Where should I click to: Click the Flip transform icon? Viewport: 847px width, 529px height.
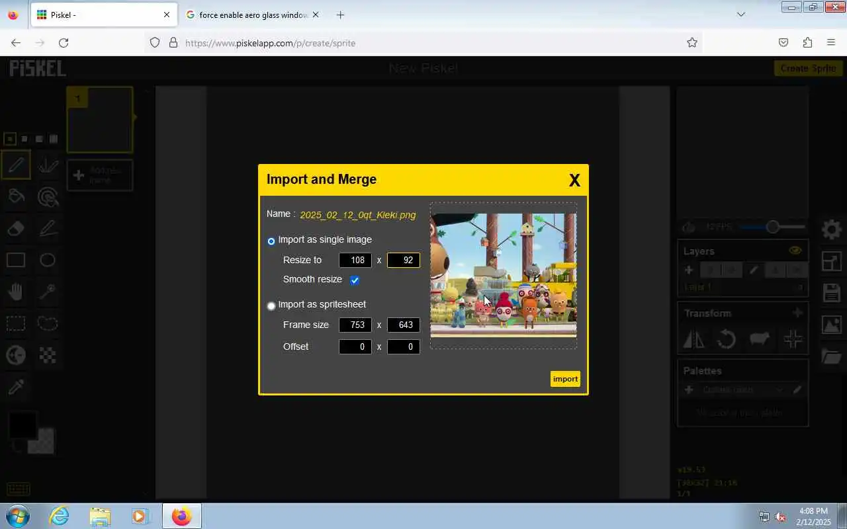pos(694,339)
